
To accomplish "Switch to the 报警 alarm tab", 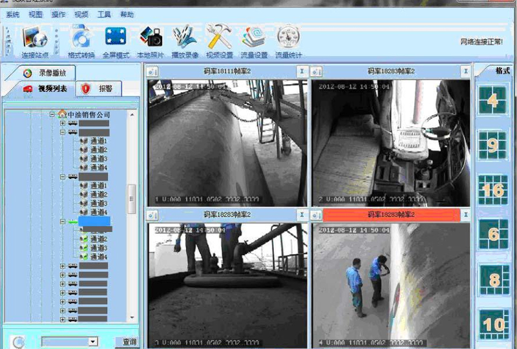I will pyautogui.click(x=99, y=89).
